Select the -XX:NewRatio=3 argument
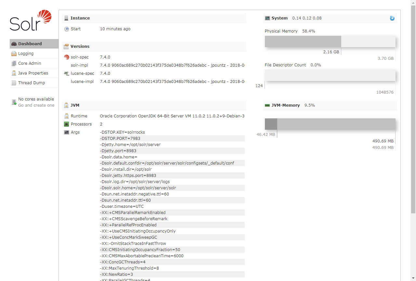The height and width of the screenshot is (281, 416). tap(116, 274)
